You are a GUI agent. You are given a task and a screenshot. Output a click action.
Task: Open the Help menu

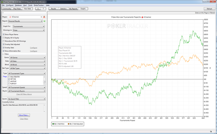click(x=48, y=5)
